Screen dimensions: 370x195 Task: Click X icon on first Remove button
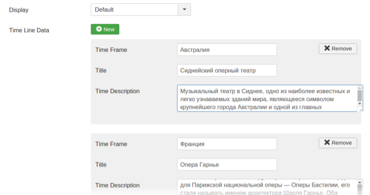click(x=327, y=48)
